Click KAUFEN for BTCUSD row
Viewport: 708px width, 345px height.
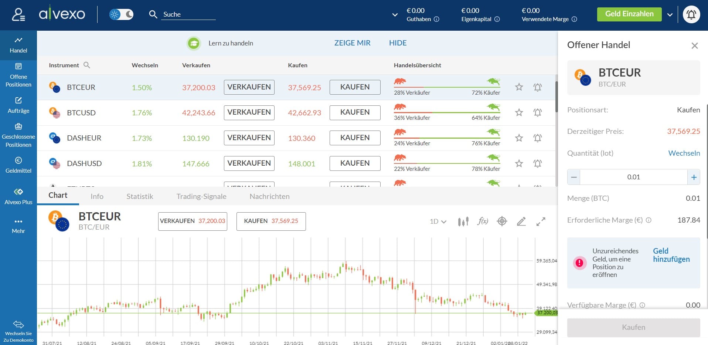pyautogui.click(x=355, y=112)
